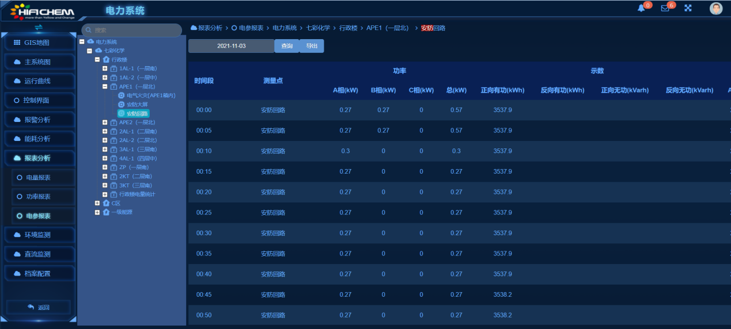731x329 pixels.
Task: Click the 00:10 time cell
Action: click(x=204, y=151)
